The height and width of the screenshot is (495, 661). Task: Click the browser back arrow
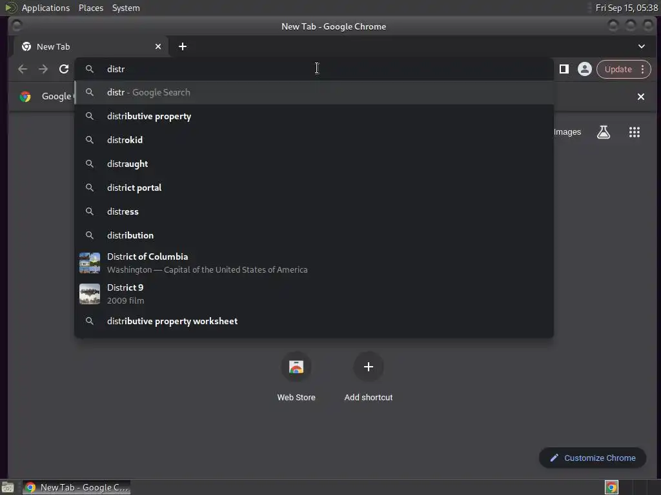click(23, 69)
